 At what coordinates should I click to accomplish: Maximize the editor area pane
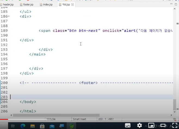tap(176, 4)
